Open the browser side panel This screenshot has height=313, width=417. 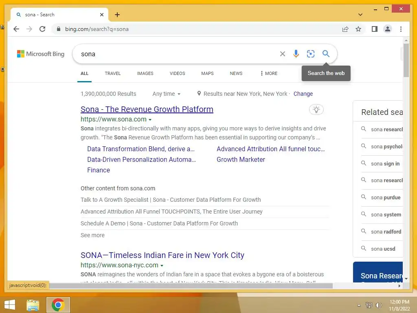[x=375, y=29]
